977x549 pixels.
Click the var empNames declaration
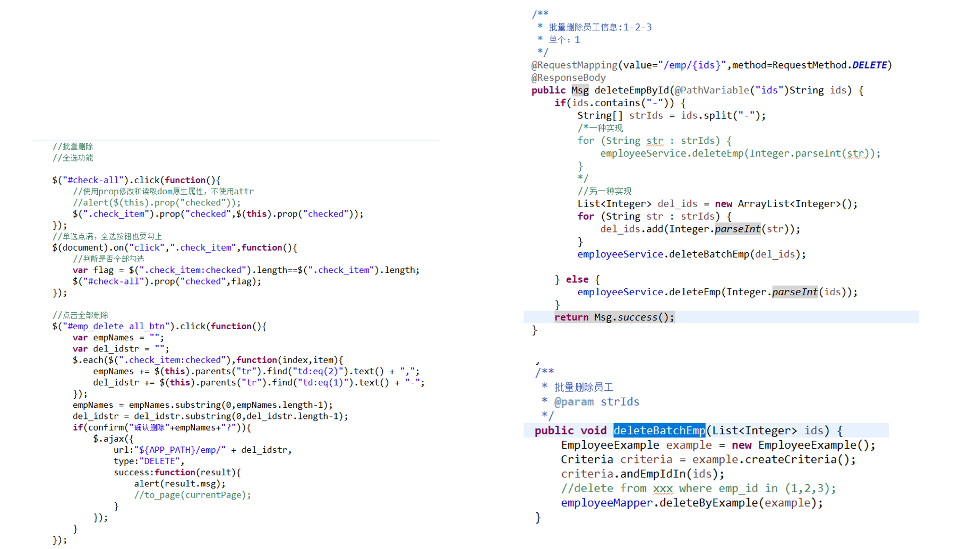coord(118,338)
